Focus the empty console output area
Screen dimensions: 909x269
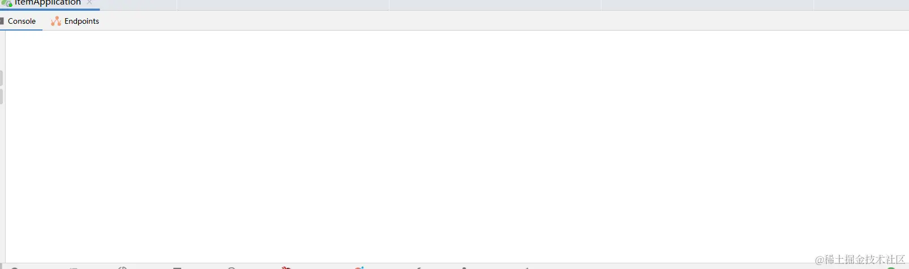[x=457, y=146]
